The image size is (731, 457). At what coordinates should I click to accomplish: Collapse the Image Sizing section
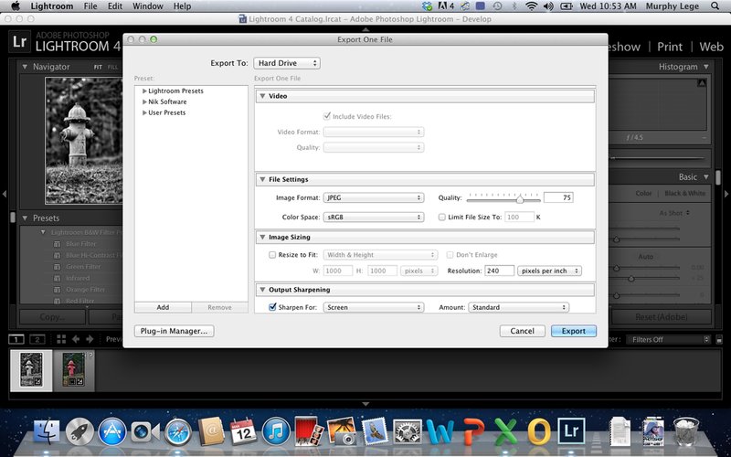point(263,237)
